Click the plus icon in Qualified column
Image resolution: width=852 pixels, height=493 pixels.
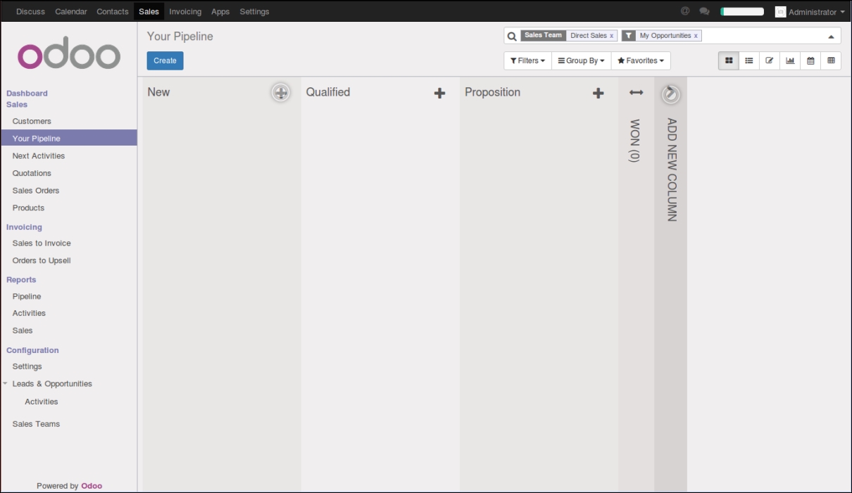click(439, 93)
